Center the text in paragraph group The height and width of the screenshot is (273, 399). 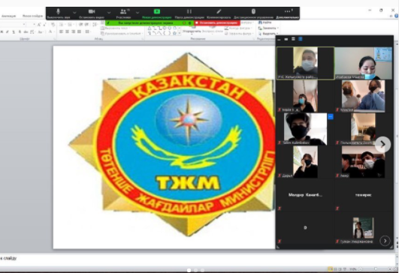(x=68, y=31)
